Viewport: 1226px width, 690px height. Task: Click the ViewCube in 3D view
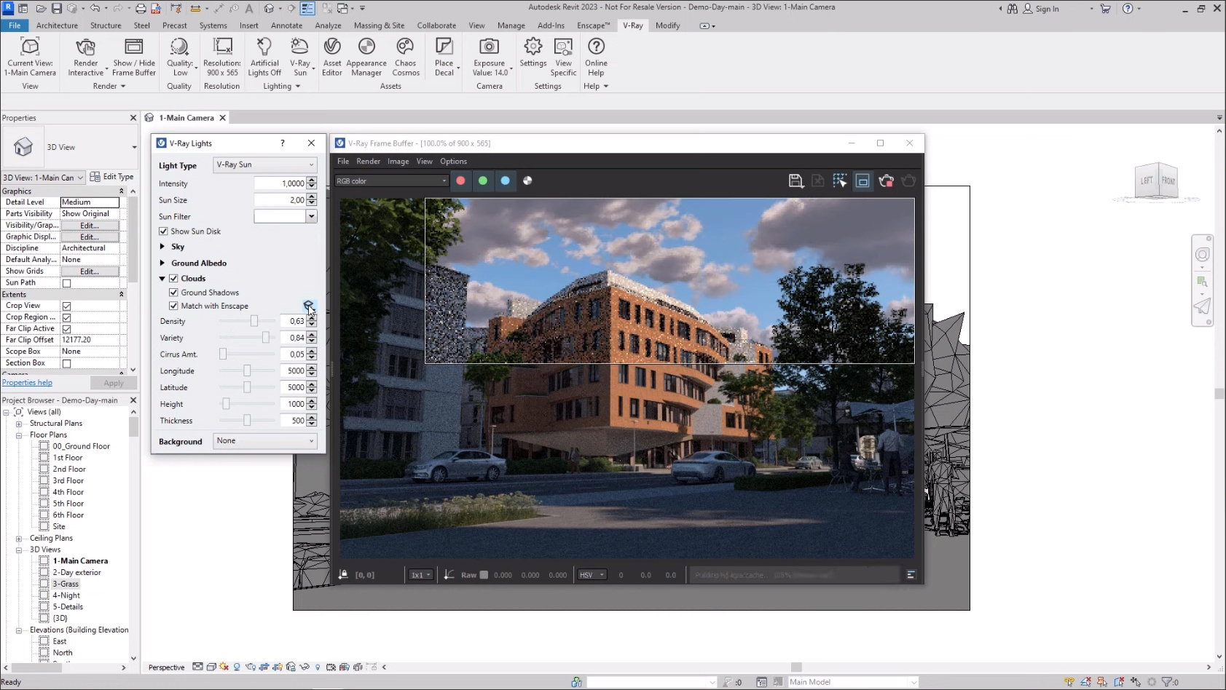[1157, 181]
